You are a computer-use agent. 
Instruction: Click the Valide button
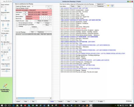coord(52,101)
